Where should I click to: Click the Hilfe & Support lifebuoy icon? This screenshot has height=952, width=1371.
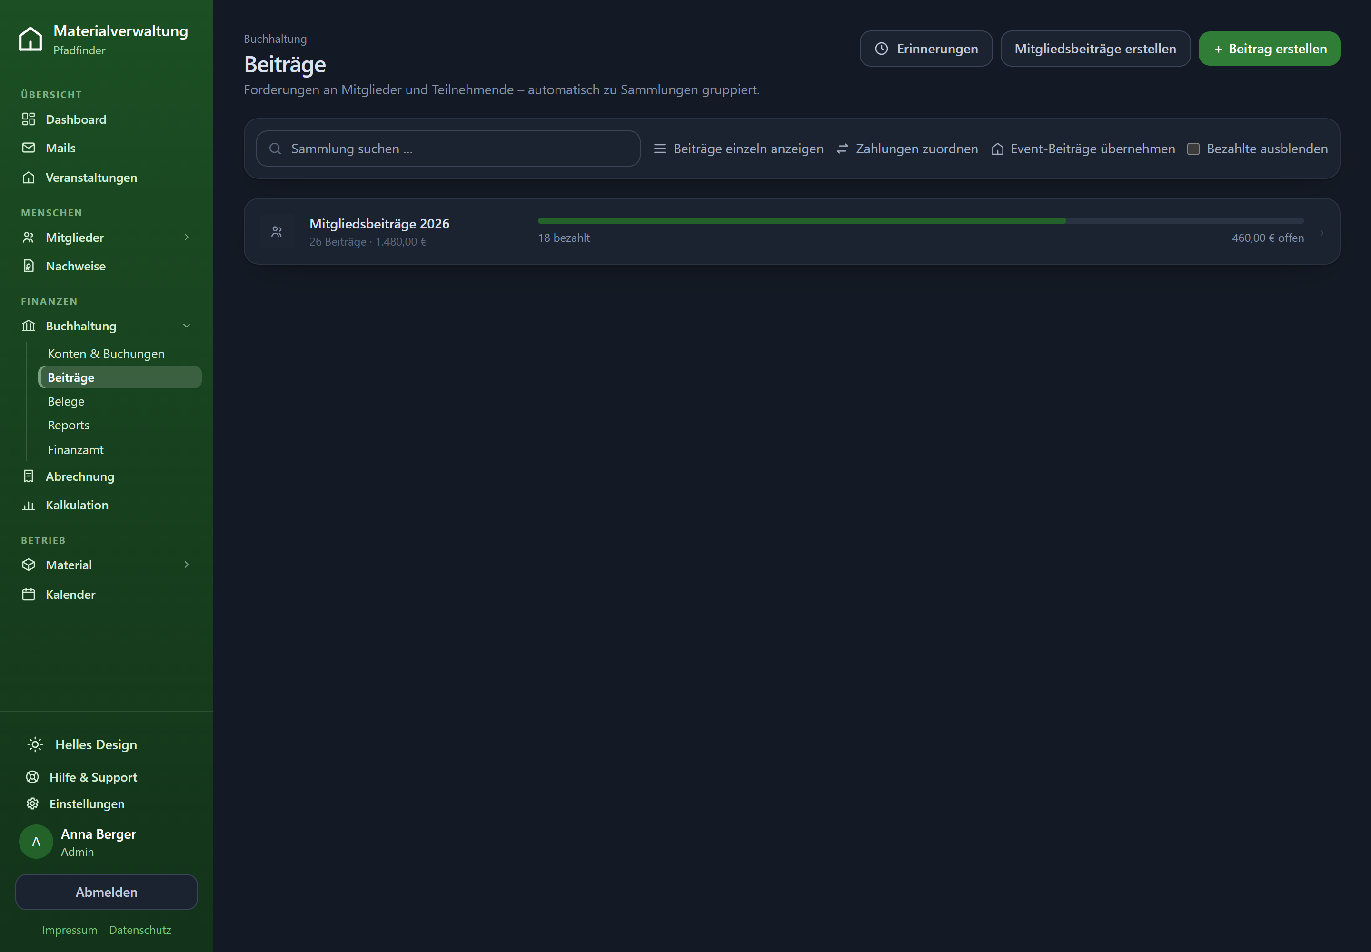tap(33, 777)
